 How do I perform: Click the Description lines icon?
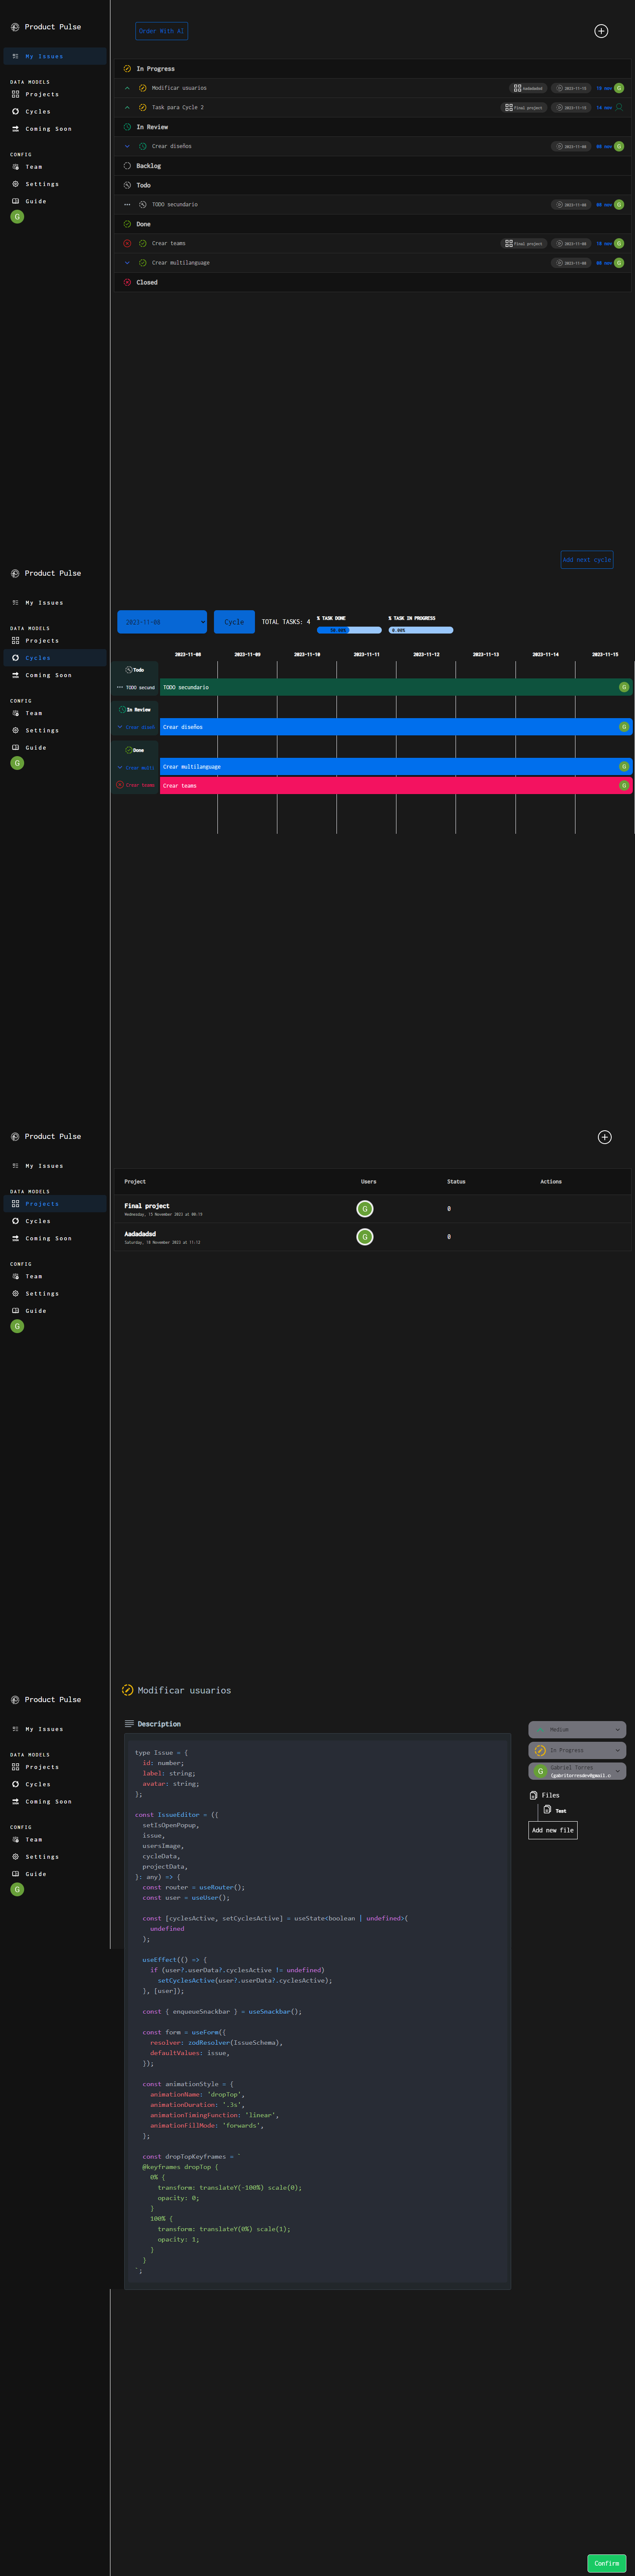129,1724
